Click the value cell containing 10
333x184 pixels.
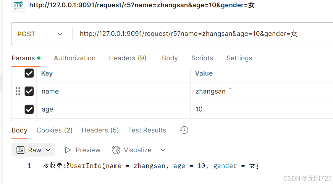pos(262,109)
